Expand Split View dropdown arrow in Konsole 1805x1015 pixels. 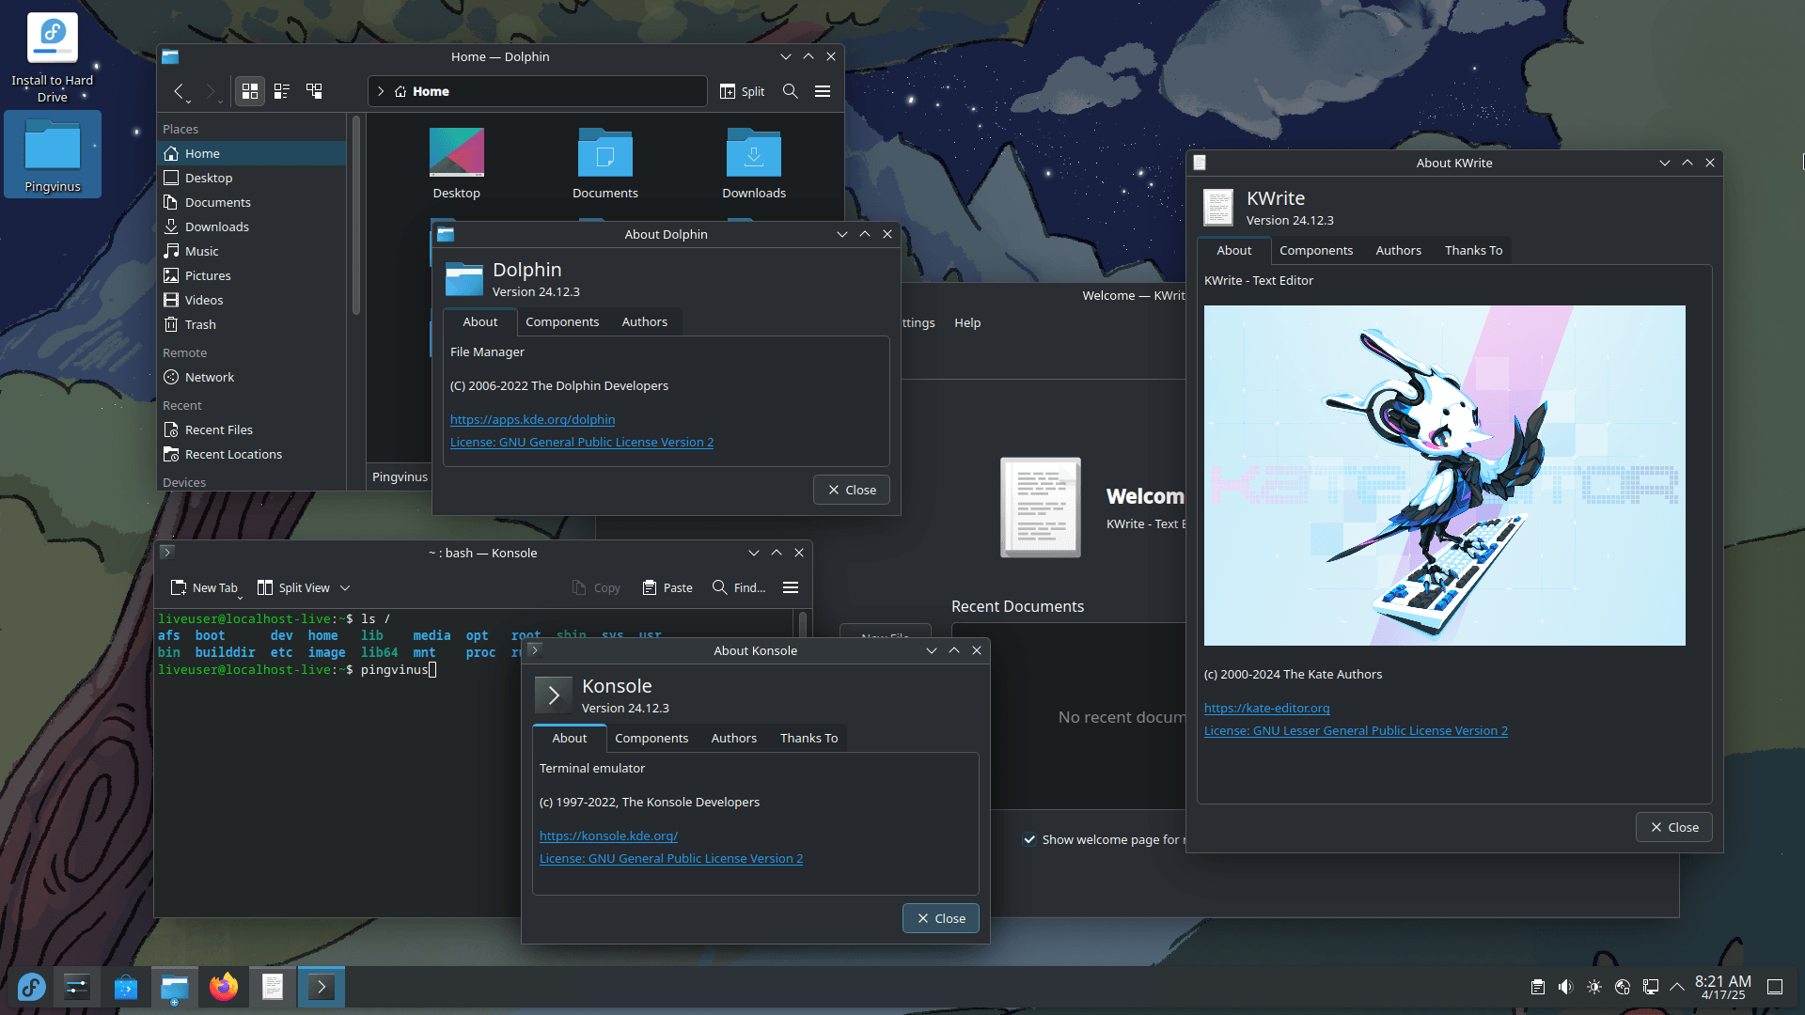coord(345,587)
